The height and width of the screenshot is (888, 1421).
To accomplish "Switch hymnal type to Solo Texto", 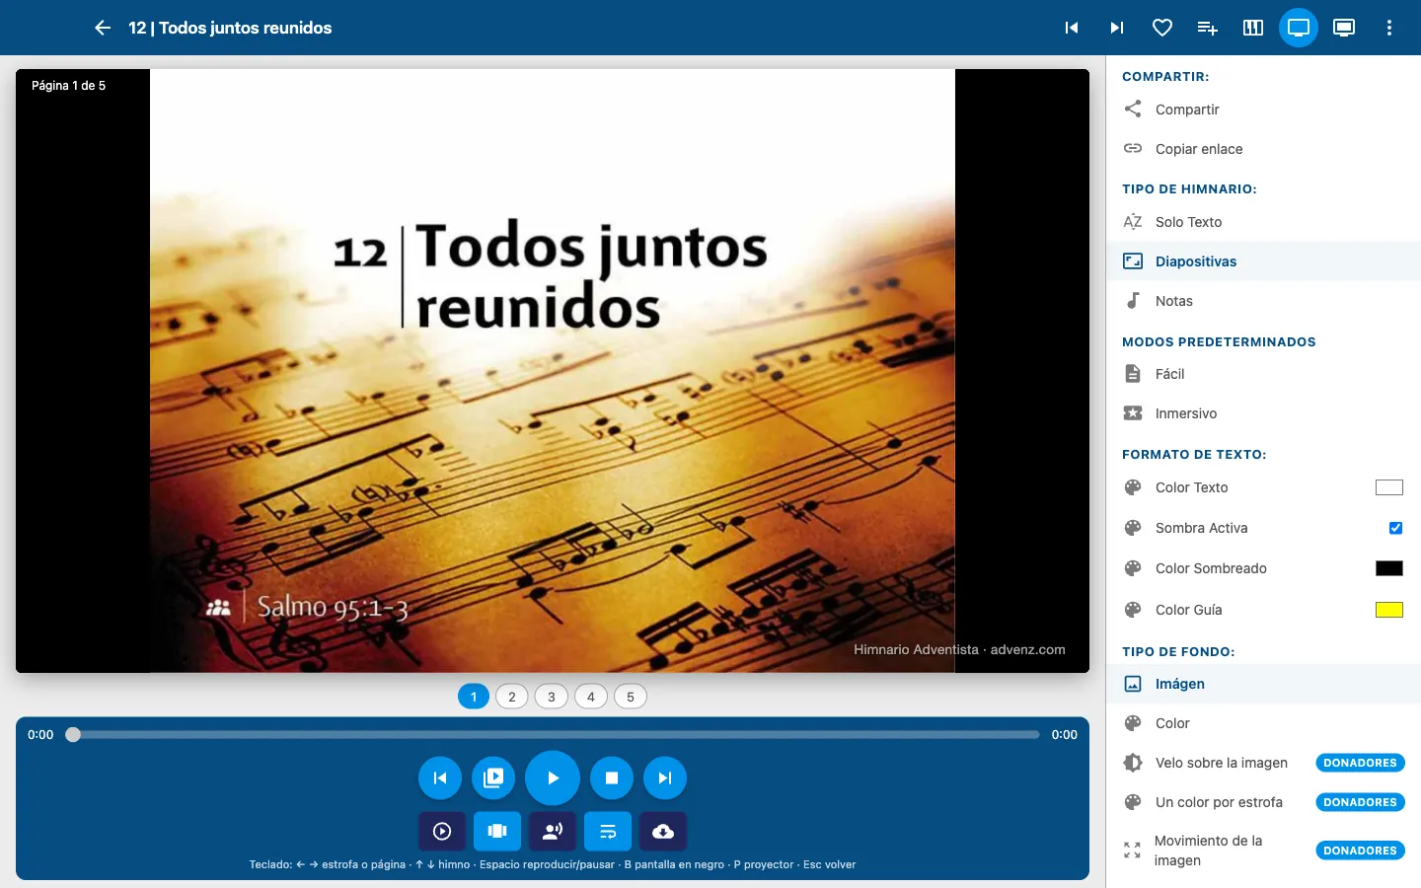I will 1263,222.
